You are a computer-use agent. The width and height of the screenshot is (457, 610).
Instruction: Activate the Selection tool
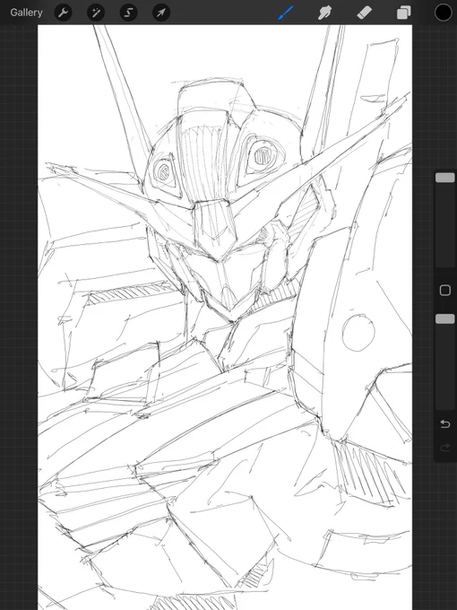point(128,13)
